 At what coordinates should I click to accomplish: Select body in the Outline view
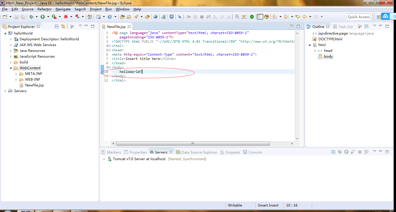327,56
